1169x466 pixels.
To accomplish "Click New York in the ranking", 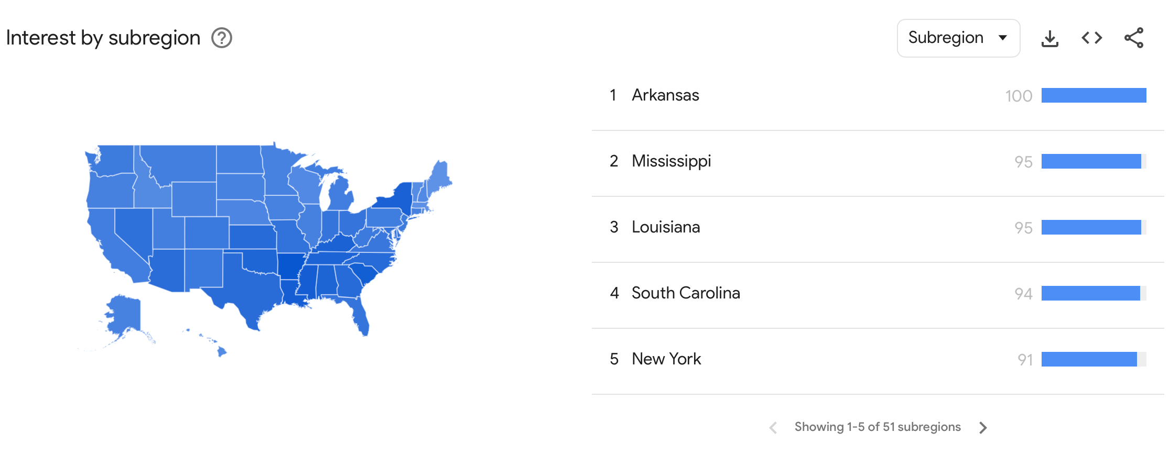I will [x=666, y=359].
